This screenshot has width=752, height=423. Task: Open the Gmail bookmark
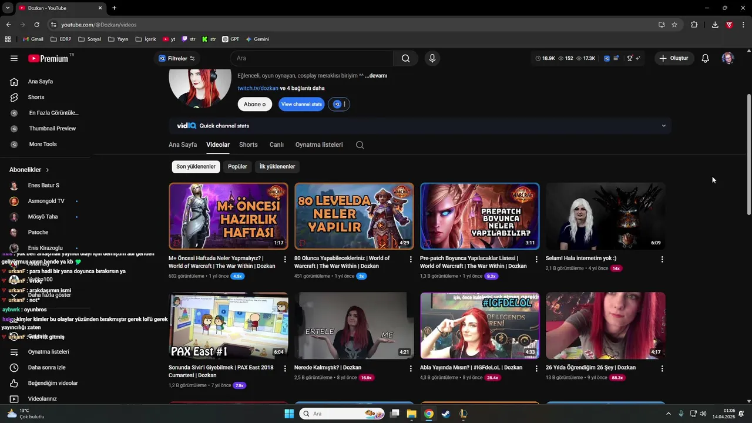33,39
